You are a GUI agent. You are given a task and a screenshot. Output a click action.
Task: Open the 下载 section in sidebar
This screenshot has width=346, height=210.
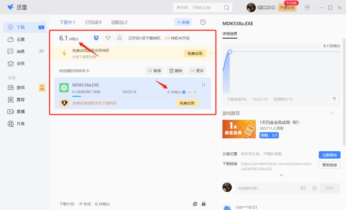[x=25, y=27]
